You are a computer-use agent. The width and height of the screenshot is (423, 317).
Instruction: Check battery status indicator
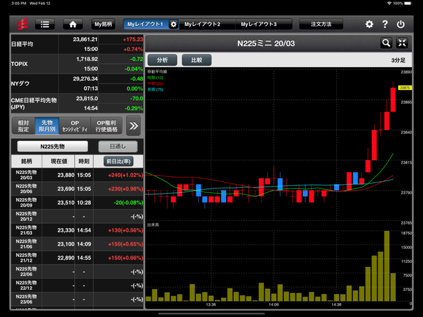click(408, 3)
